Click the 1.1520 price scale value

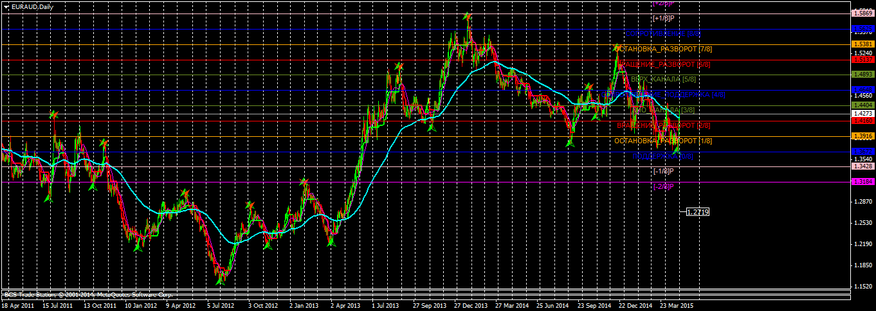click(862, 287)
